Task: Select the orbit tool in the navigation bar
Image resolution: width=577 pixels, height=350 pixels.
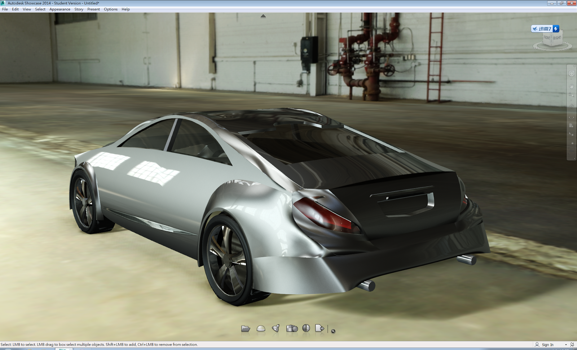Action: pyautogui.click(x=571, y=73)
